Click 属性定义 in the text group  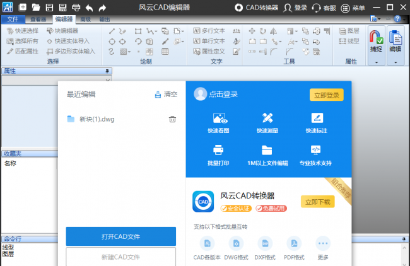tap(209, 51)
